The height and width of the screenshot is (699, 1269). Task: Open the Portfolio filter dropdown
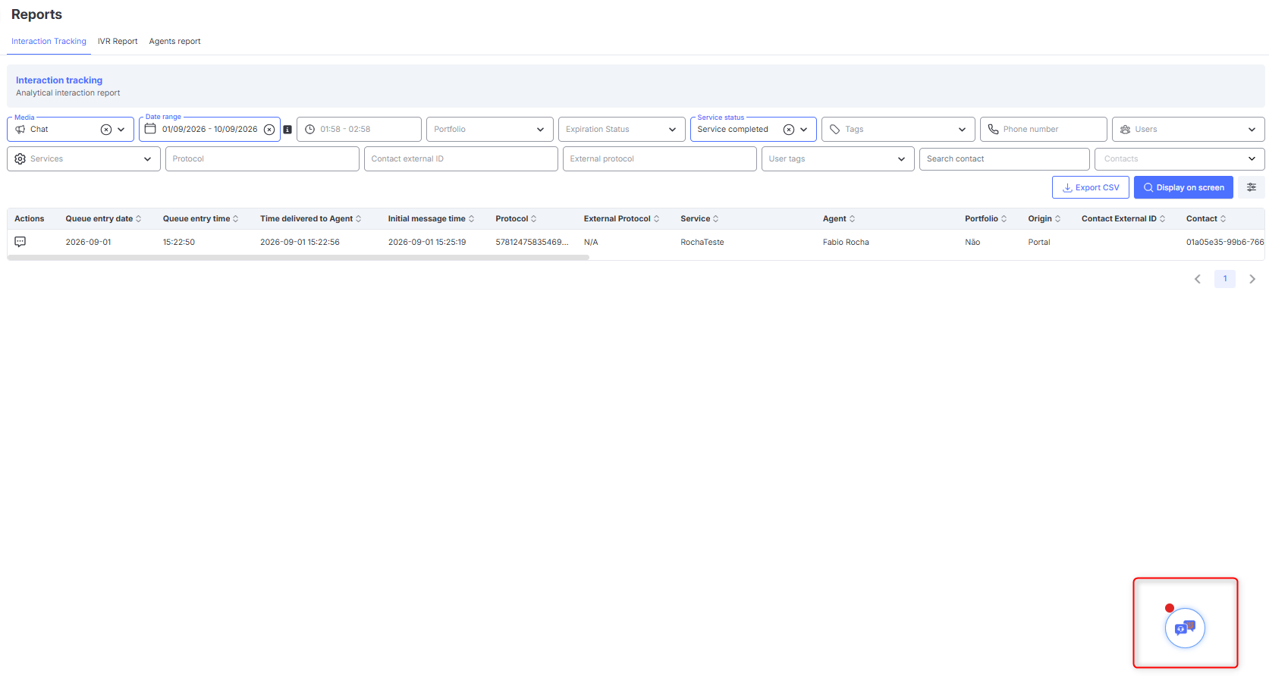[x=489, y=130]
